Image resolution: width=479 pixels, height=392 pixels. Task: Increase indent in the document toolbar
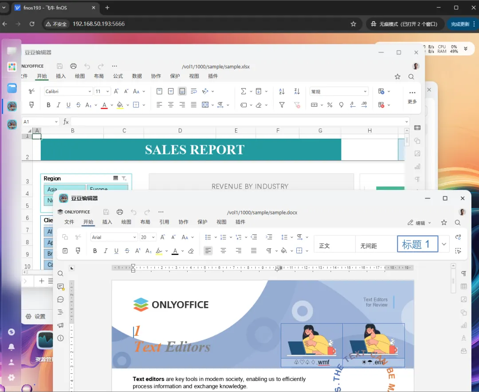tap(269, 237)
